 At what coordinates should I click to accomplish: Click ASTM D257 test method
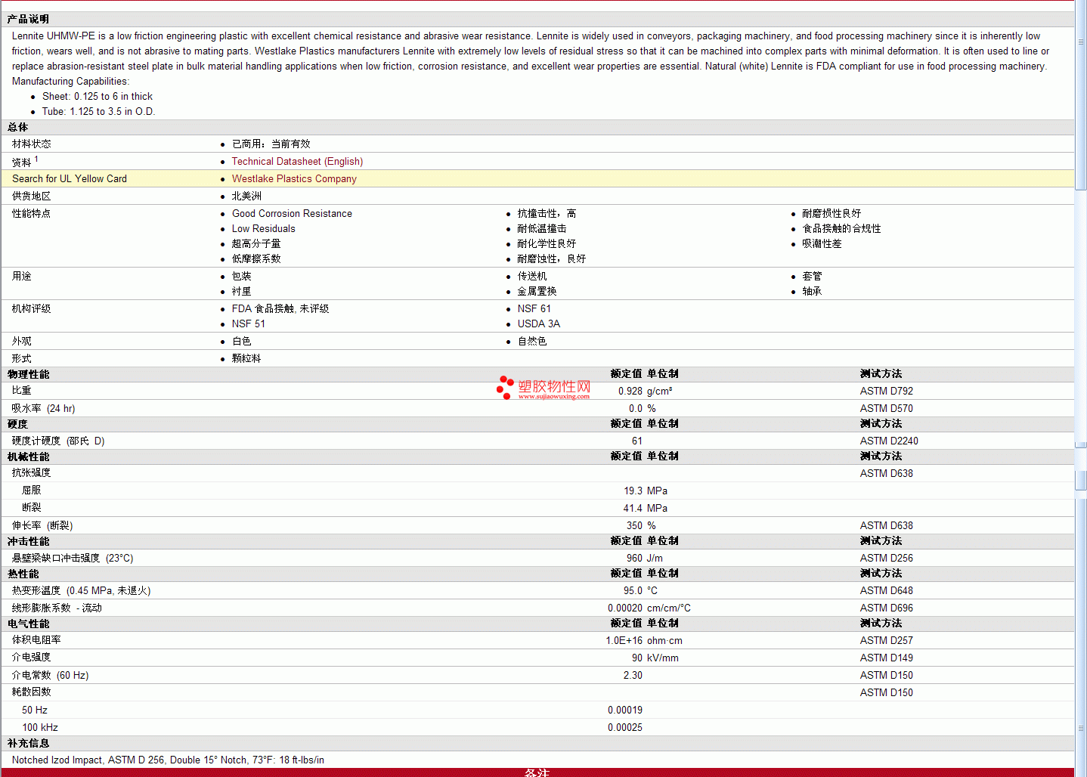(887, 640)
